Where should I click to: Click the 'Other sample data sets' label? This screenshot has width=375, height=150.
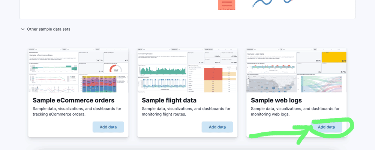(48, 29)
